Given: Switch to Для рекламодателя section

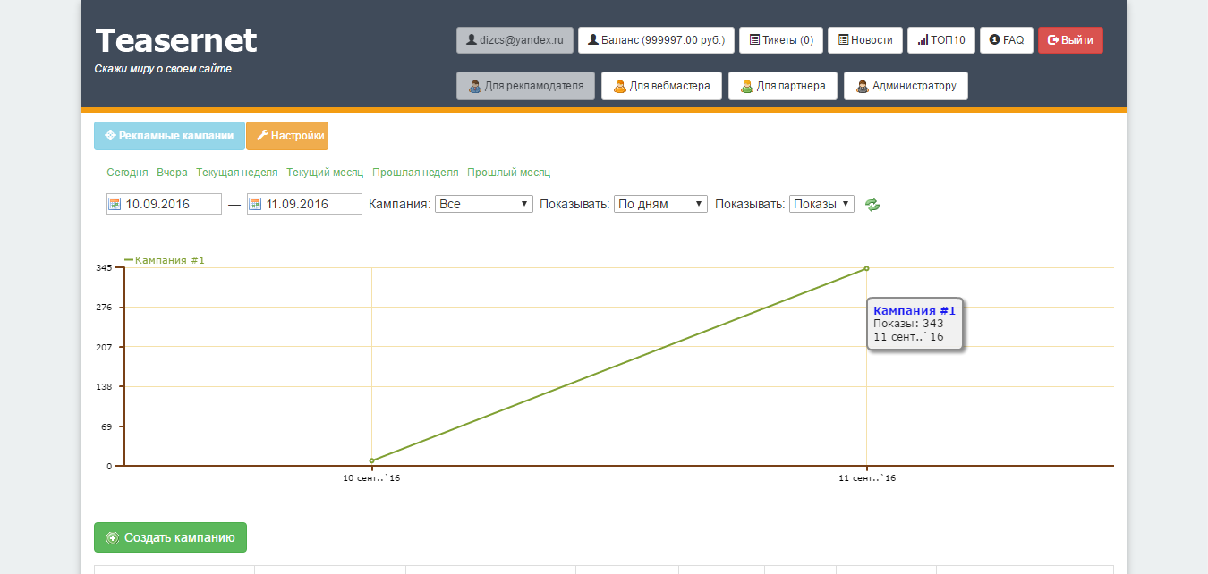Looking at the screenshot, I should pos(526,86).
